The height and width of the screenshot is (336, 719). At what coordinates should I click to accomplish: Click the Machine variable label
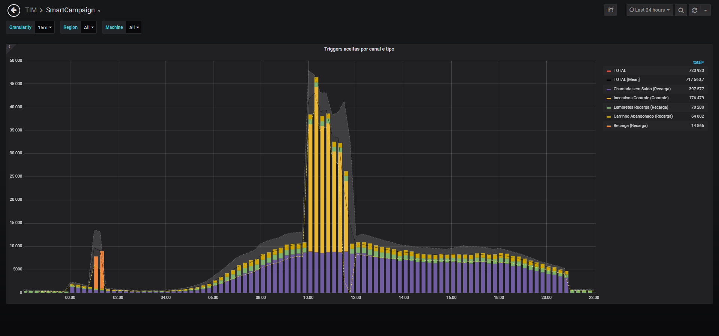click(x=114, y=27)
